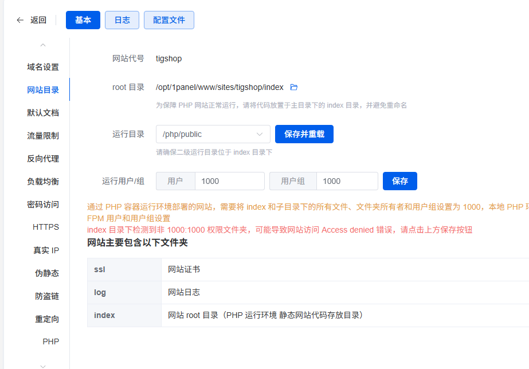Switch to the 基本 tab
This screenshot has width=529, height=369.
pyautogui.click(x=83, y=20)
